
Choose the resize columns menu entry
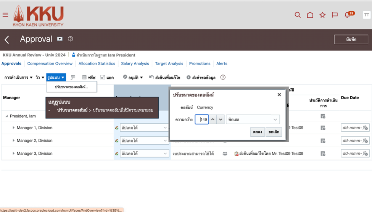[71, 87]
